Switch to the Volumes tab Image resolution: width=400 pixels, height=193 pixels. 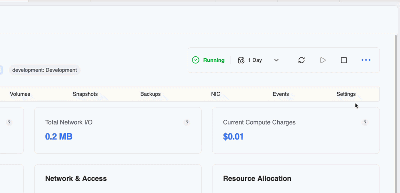coord(20,94)
